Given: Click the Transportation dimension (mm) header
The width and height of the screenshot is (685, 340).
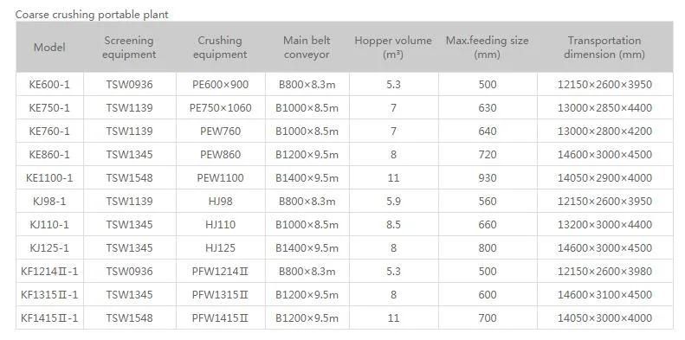Looking at the screenshot, I should 604,47.
